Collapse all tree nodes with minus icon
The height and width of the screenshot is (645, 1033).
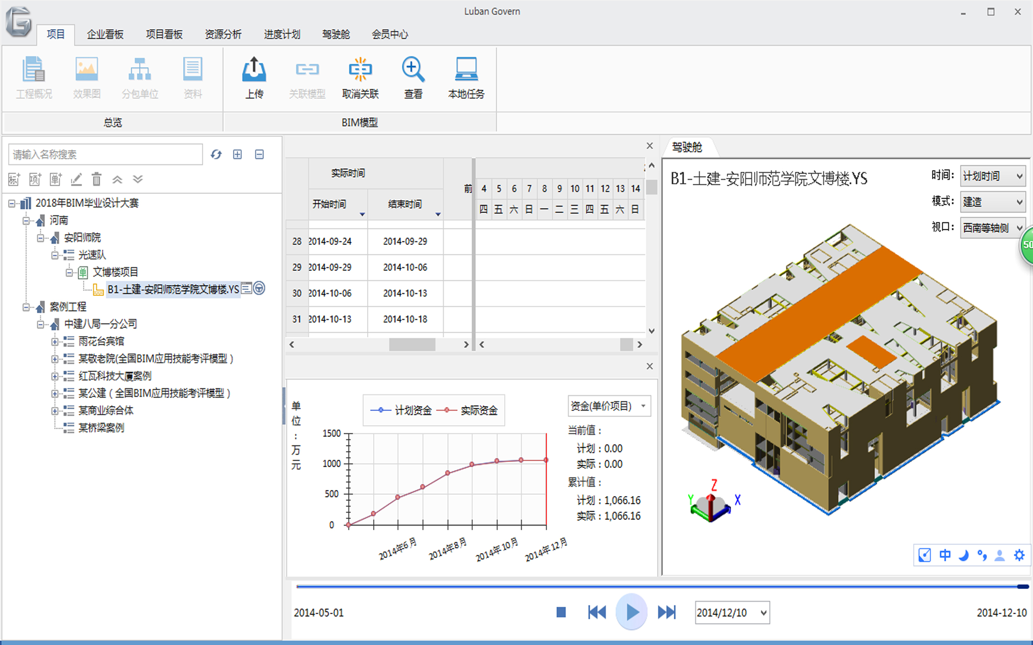(x=259, y=154)
